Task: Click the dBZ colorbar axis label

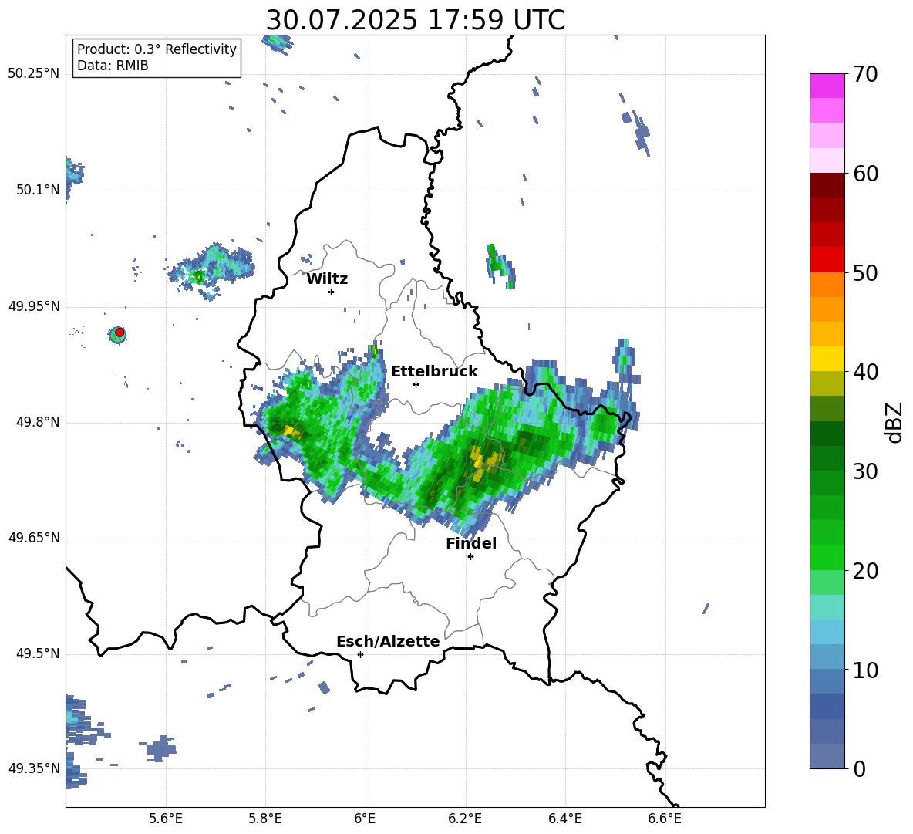Action: (x=894, y=422)
